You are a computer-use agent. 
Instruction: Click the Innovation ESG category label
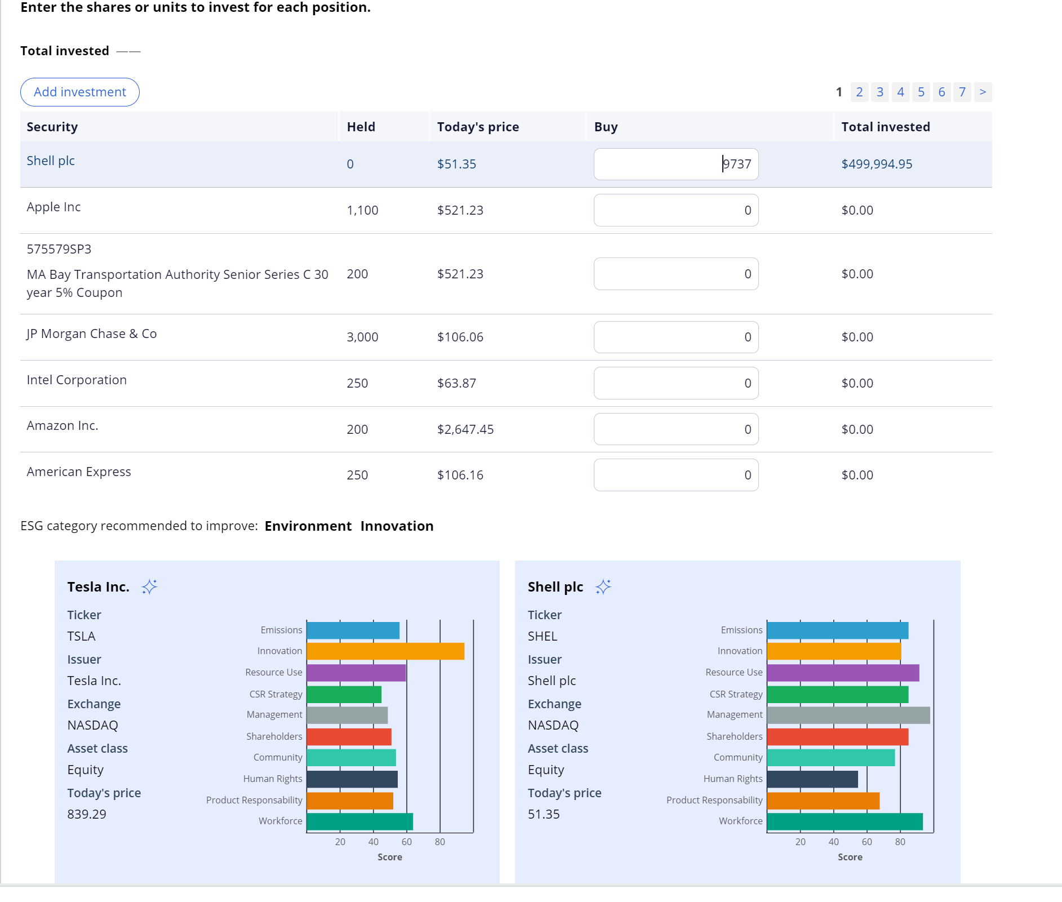click(397, 526)
